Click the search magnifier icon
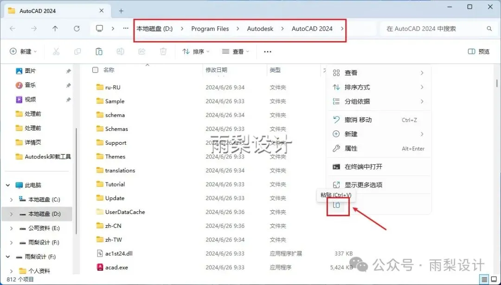Screen dimensions: 501x285 (489, 29)
